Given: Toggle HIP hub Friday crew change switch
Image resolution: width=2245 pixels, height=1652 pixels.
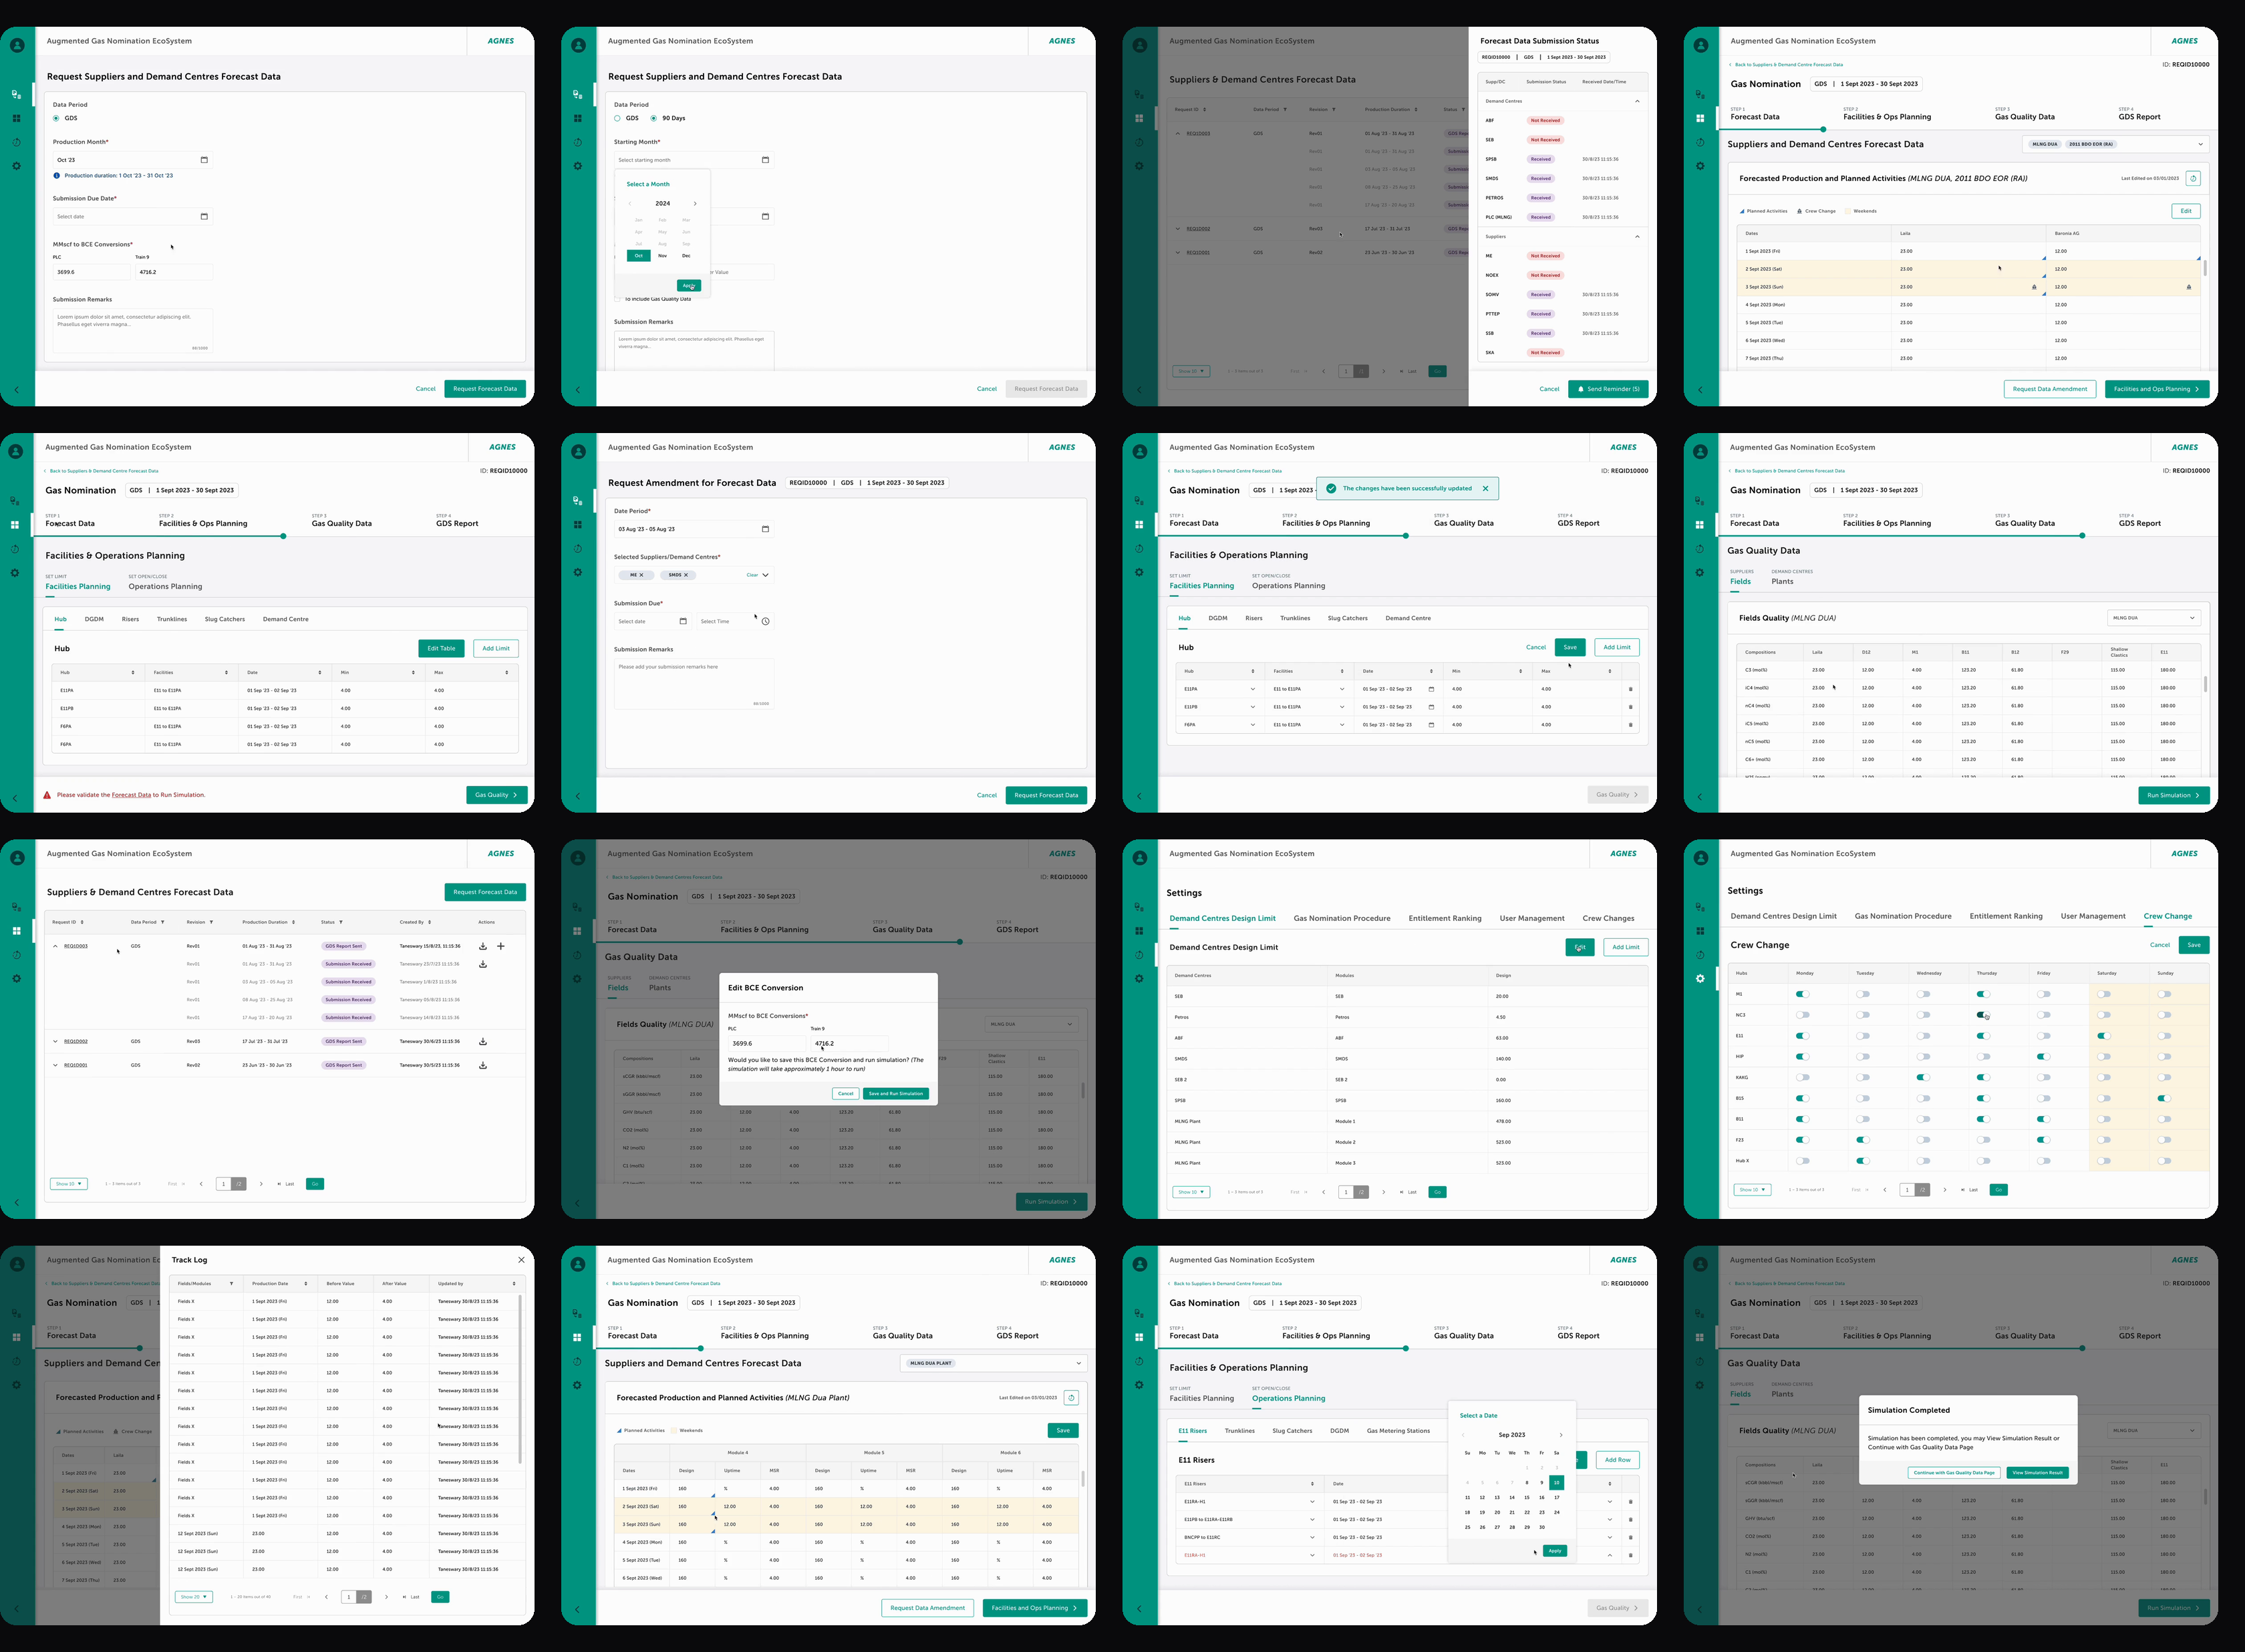Looking at the screenshot, I should pyautogui.click(x=2043, y=1057).
